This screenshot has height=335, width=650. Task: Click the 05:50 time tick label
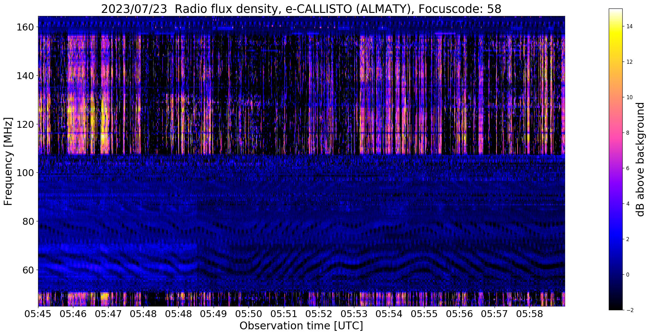[x=249, y=314]
